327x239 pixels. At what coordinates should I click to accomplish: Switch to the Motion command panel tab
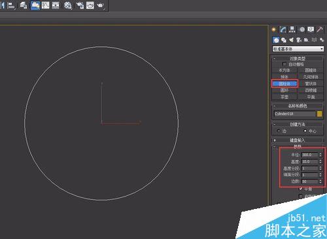click(x=302, y=29)
